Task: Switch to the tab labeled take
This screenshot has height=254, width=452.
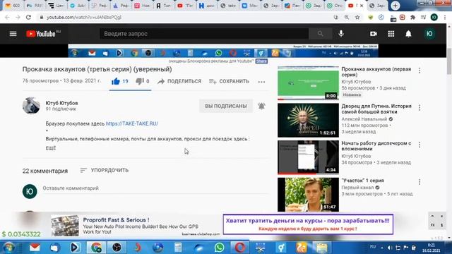Action: 229,6
